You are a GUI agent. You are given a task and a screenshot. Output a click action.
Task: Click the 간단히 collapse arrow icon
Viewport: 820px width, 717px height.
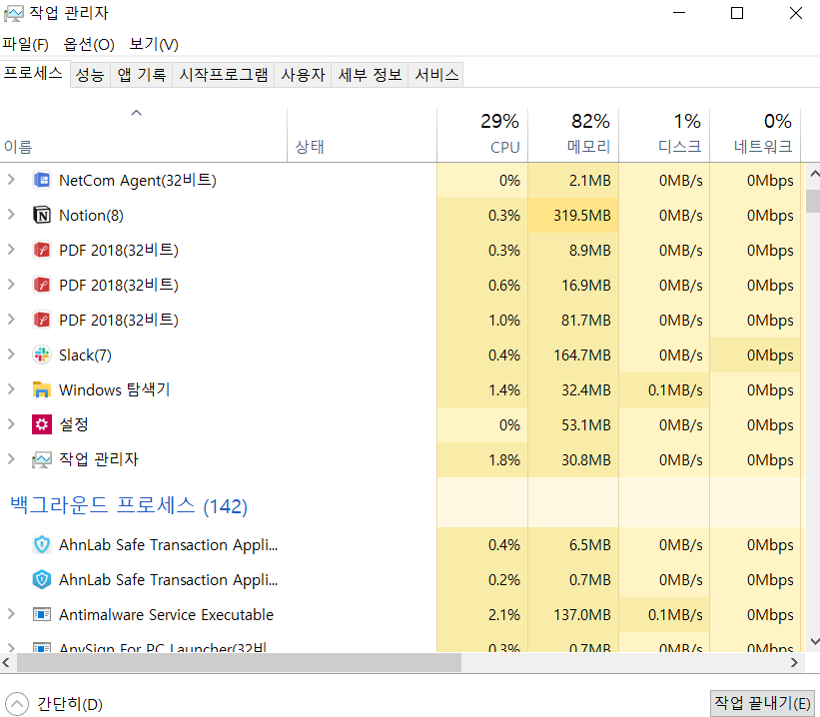17,704
